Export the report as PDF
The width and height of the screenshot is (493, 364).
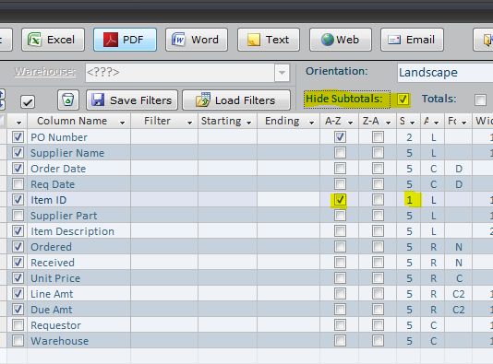point(125,40)
